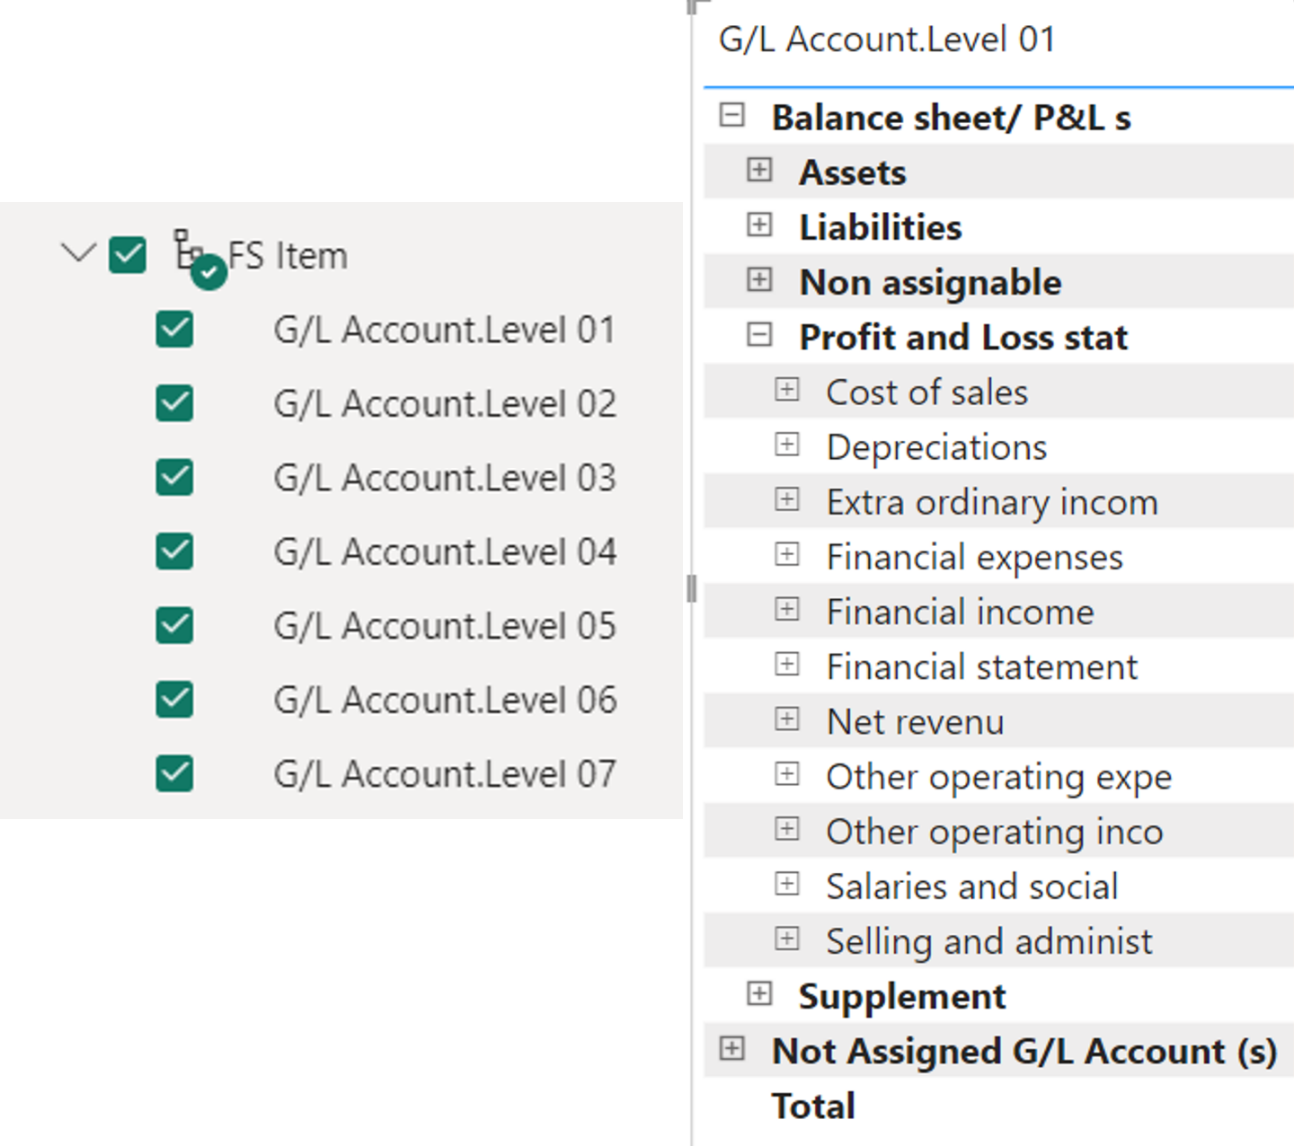
Task: Click the pane splitter handle between panels
Action: [x=691, y=589]
